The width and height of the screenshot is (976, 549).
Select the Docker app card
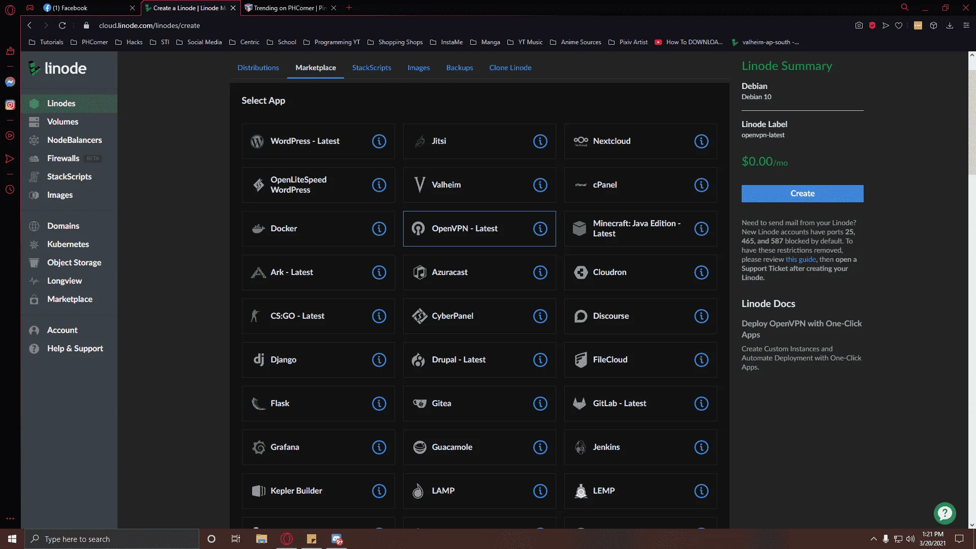click(318, 229)
